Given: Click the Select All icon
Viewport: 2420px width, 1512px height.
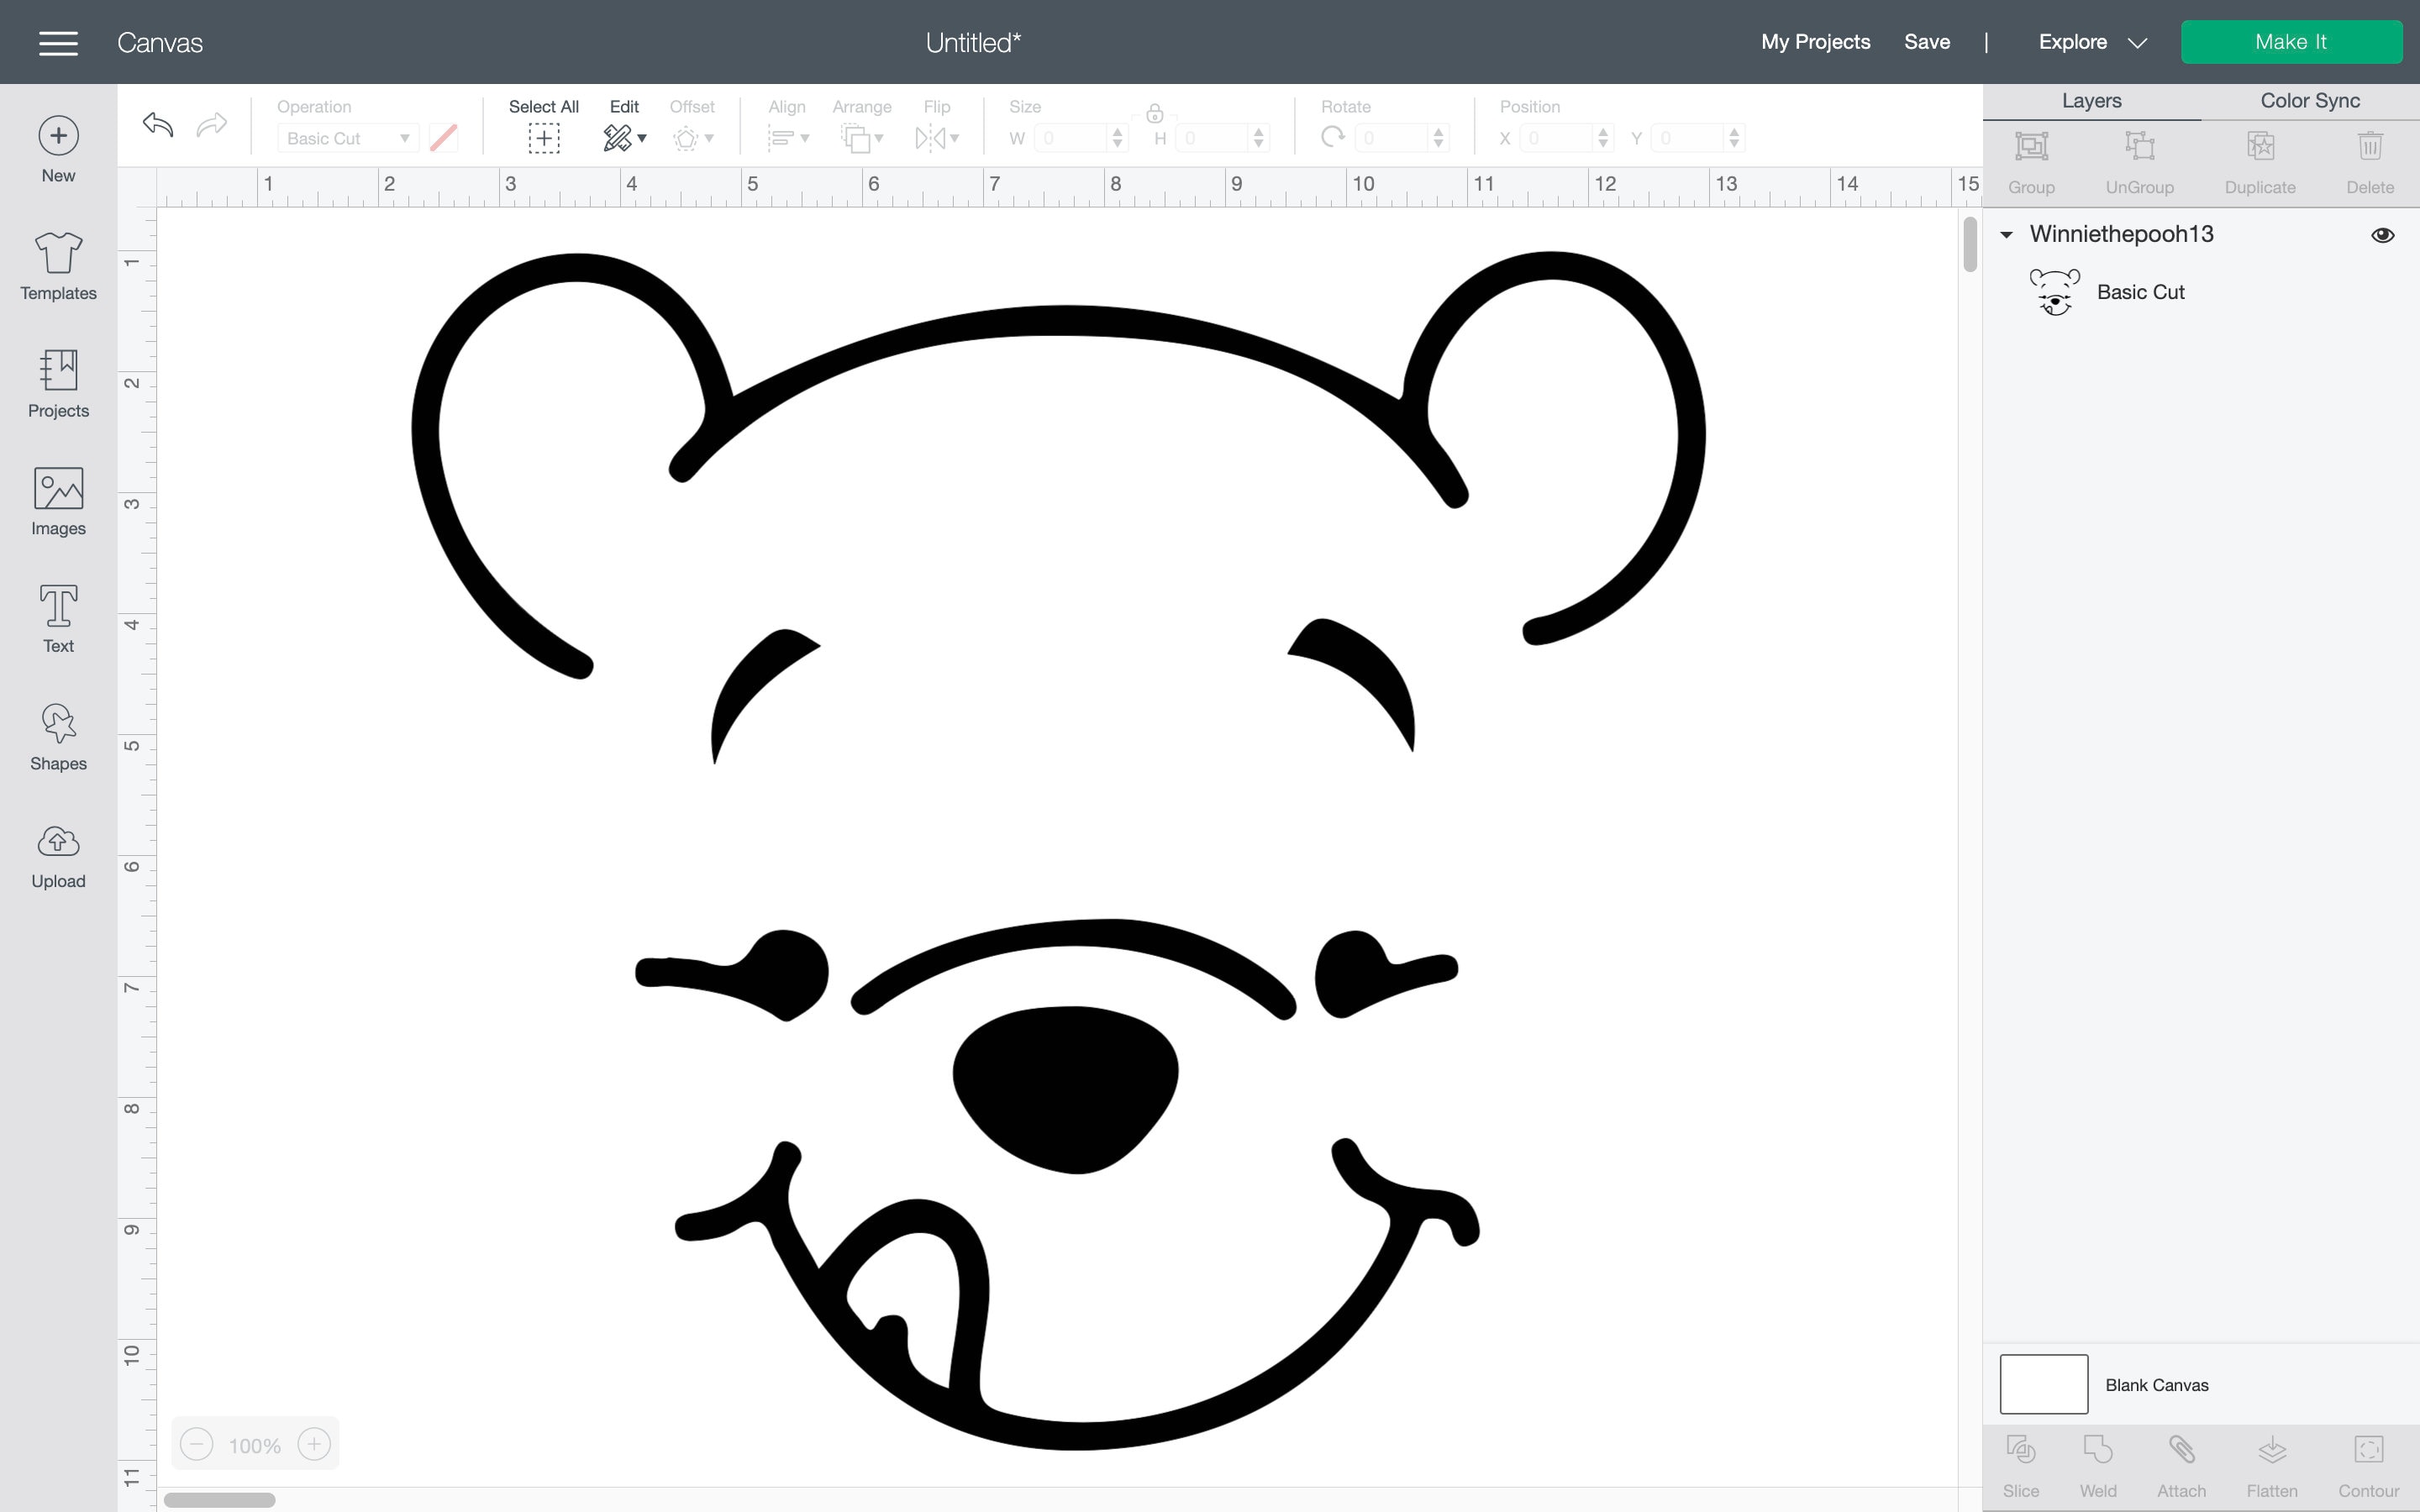Looking at the screenshot, I should click(543, 138).
